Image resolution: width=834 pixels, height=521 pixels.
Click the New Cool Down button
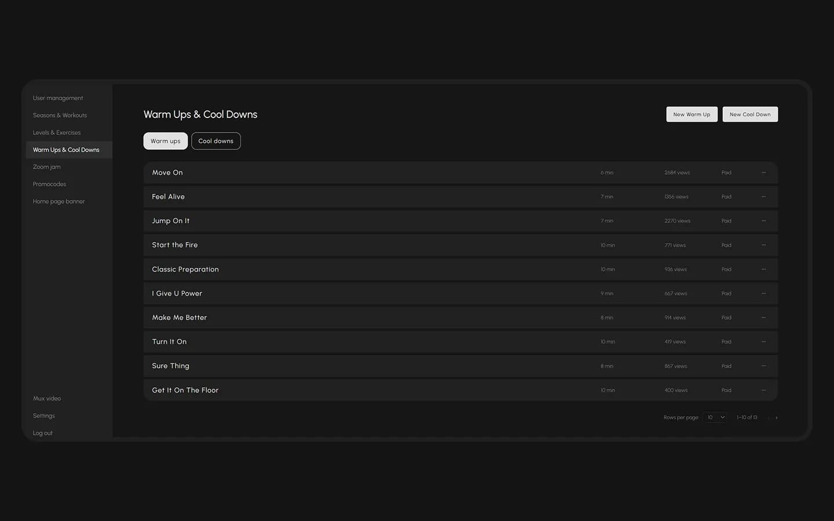coord(750,115)
